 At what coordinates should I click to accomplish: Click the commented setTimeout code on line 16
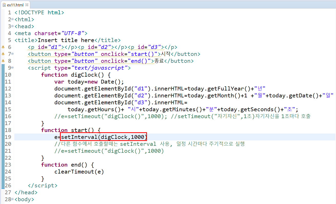click(x=111, y=116)
